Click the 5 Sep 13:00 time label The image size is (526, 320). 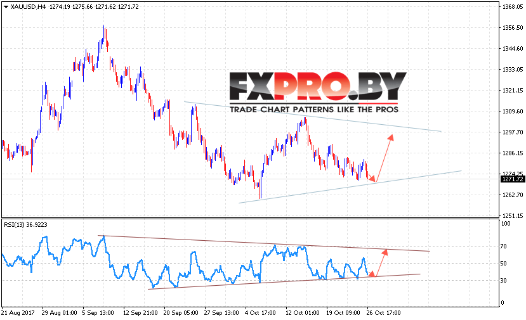pos(98,312)
